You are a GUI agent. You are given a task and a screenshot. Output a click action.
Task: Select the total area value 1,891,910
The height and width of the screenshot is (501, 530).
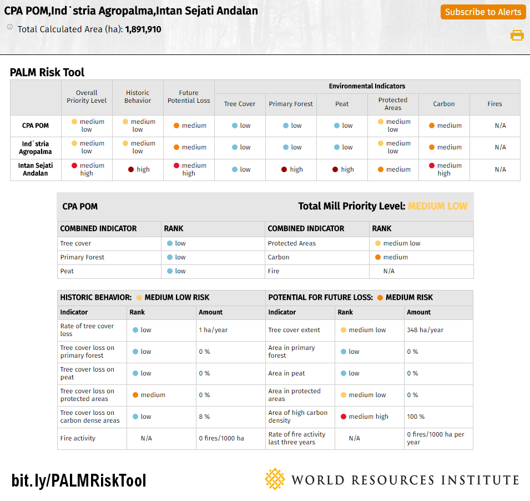click(x=143, y=29)
